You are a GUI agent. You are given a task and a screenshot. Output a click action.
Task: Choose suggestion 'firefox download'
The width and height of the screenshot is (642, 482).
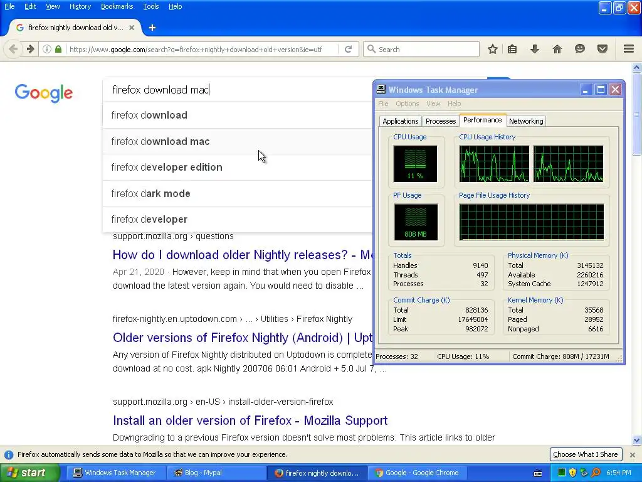pos(238,115)
